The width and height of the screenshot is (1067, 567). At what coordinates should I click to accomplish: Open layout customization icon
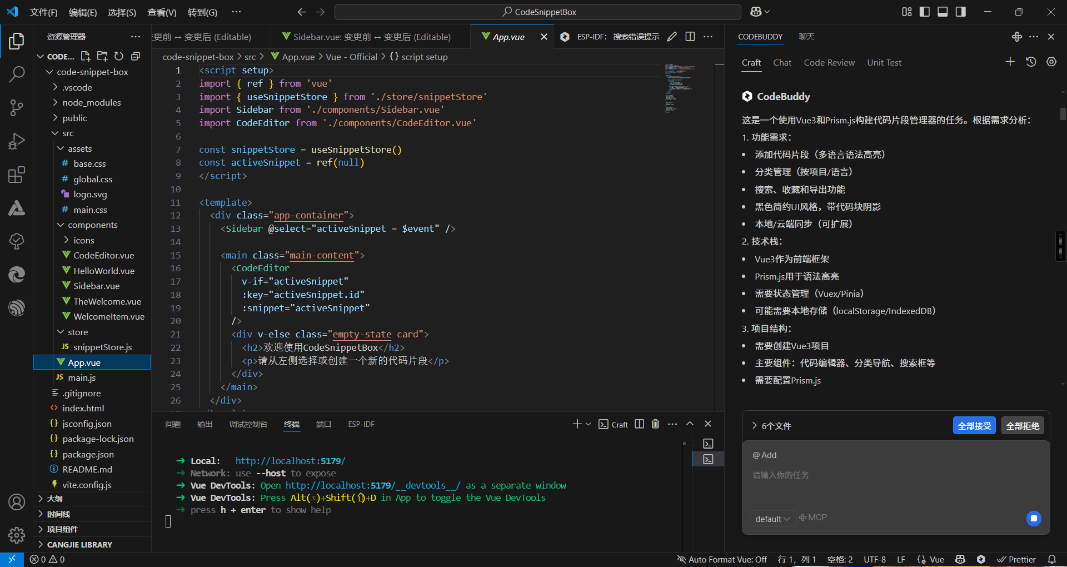coord(907,12)
